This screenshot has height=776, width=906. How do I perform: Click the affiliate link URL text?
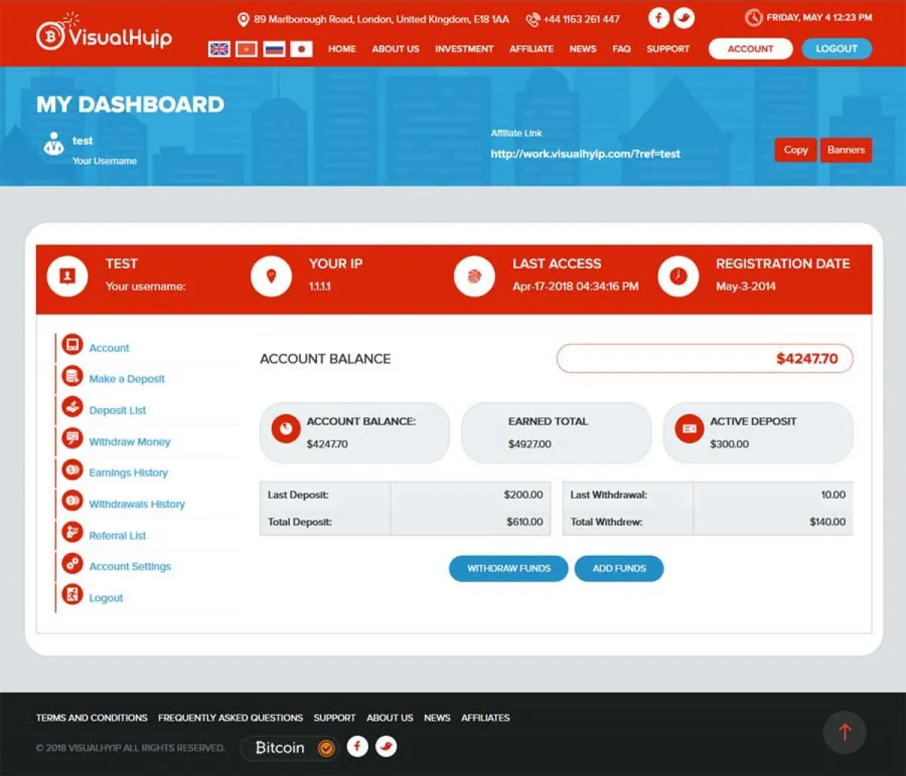click(x=585, y=154)
